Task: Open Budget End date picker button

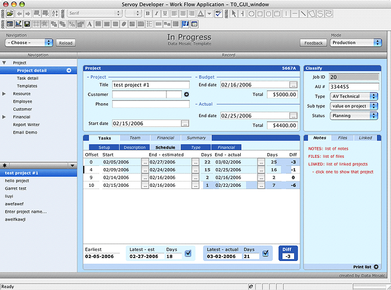Action: pyautogui.click(x=294, y=85)
